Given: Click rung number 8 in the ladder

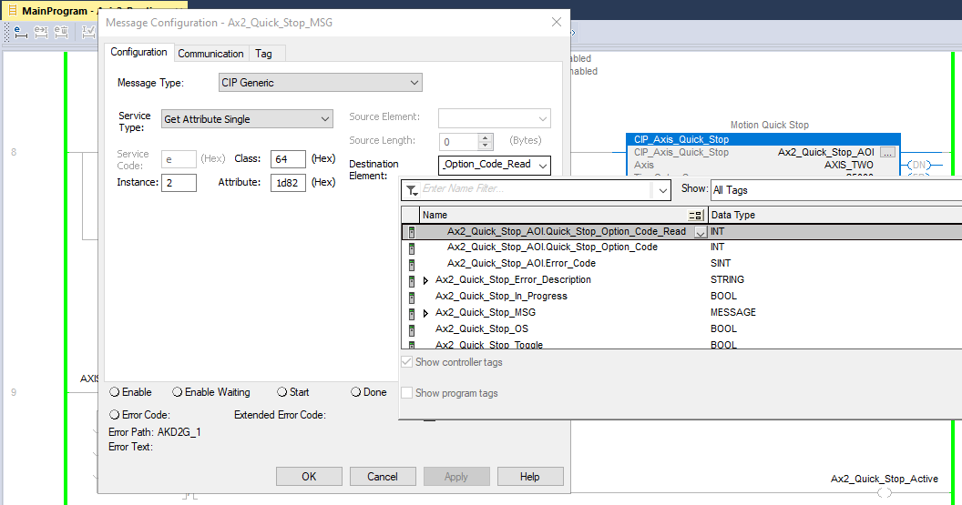Looking at the screenshot, I should [14, 152].
